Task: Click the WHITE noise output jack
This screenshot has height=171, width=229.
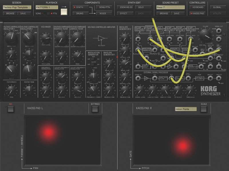Action: (x=201, y=67)
